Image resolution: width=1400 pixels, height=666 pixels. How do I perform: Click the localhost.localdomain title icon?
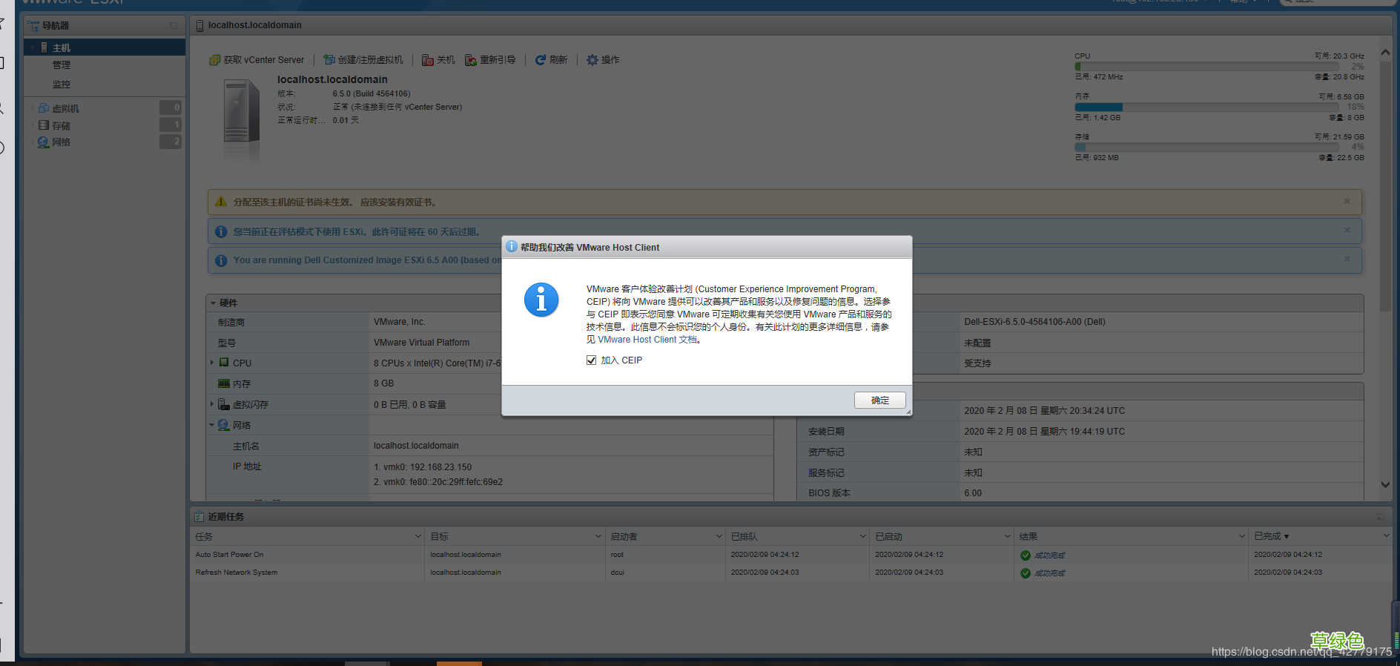point(199,26)
